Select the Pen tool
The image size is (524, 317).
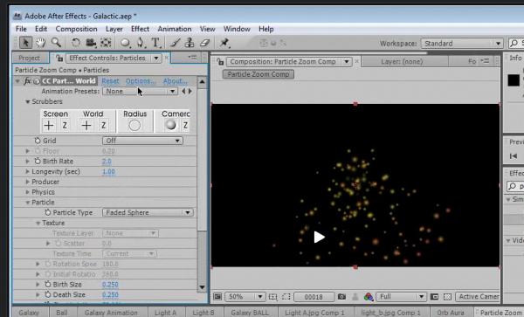click(x=141, y=43)
